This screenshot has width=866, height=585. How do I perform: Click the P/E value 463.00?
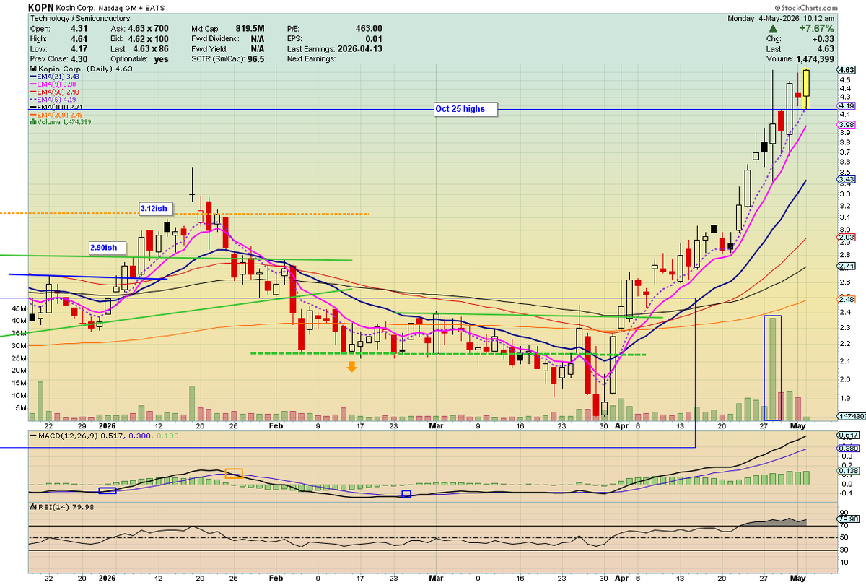(369, 28)
